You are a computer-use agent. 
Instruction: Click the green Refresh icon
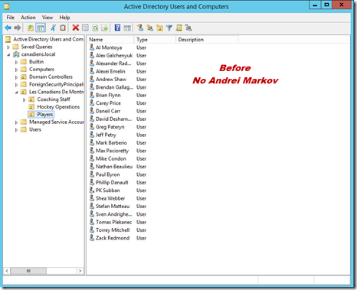click(x=95, y=28)
